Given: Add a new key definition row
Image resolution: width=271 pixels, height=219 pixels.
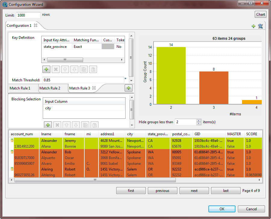Looking at the screenshot, I should [x=46, y=69].
